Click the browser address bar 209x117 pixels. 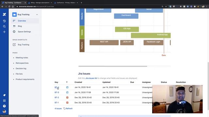pyautogui.click(x=88, y=6)
